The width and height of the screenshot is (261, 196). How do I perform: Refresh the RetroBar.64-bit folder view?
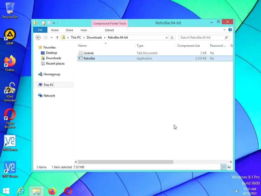[172, 38]
